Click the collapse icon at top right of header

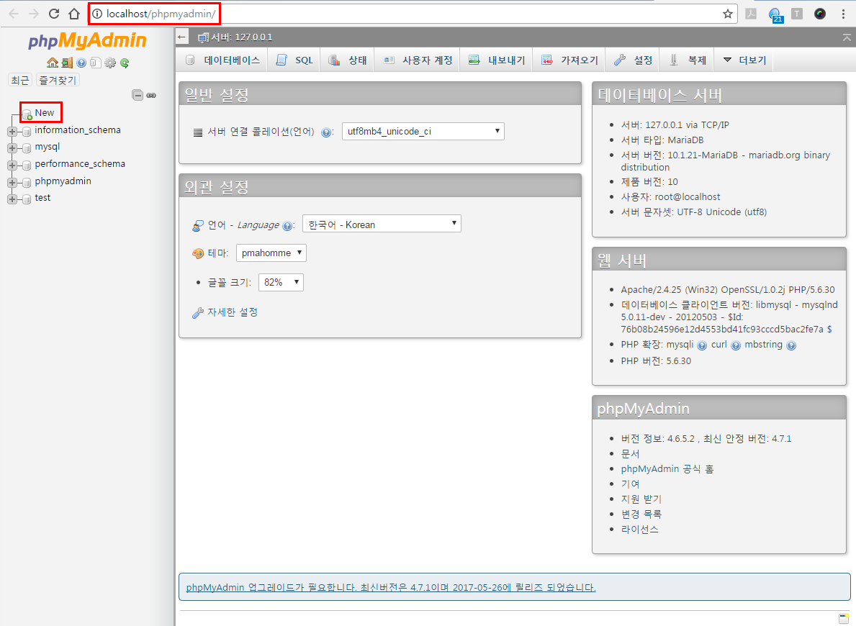click(x=847, y=37)
